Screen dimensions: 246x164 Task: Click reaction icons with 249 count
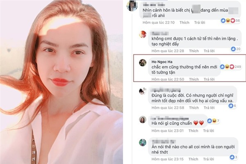click(x=230, y=67)
